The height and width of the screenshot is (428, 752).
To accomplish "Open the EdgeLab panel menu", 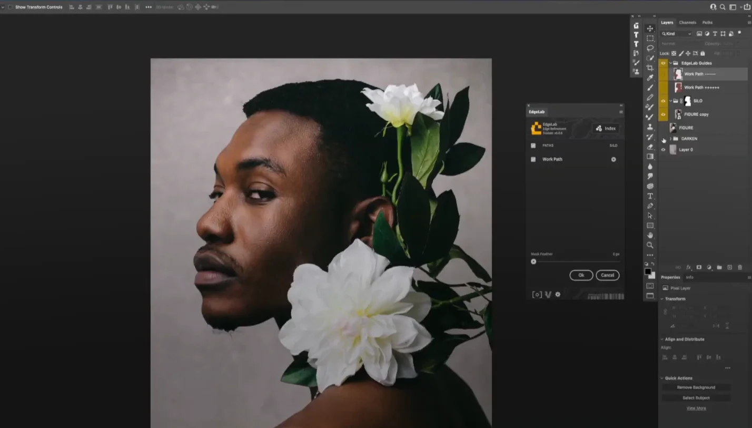I will 621,112.
